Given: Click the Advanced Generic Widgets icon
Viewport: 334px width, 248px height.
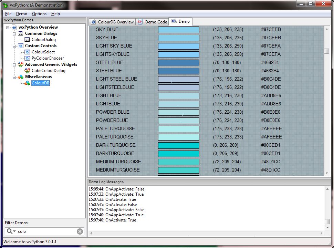Looking at the screenshot, I should [20, 64].
